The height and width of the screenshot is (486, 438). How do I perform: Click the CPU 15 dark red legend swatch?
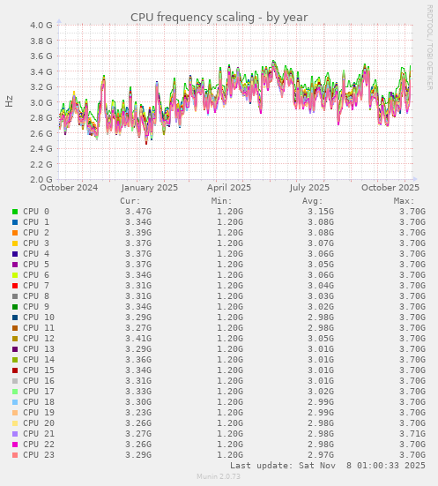click(x=15, y=370)
